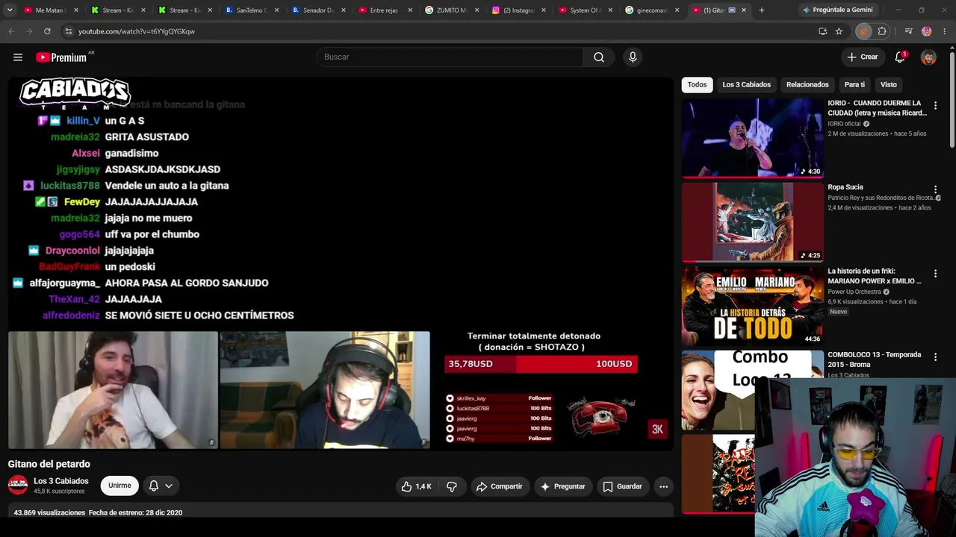The width and height of the screenshot is (956, 537).
Task: Click the Gitano del petardo video title
Action: 49,464
